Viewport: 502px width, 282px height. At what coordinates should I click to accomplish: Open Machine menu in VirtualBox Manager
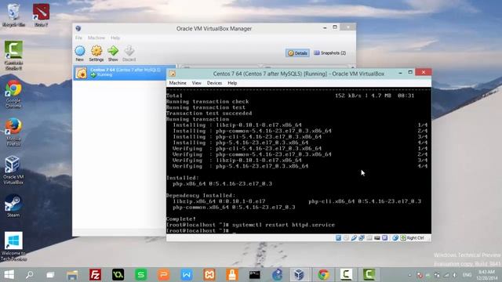(x=96, y=38)
